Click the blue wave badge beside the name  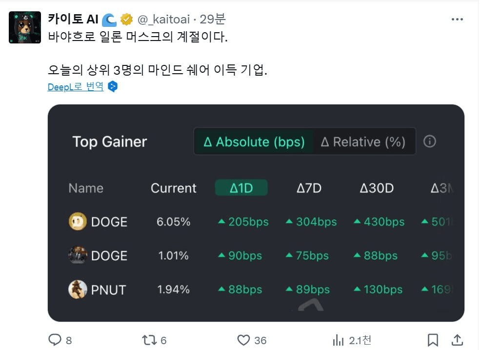click(x=109, y=20)
